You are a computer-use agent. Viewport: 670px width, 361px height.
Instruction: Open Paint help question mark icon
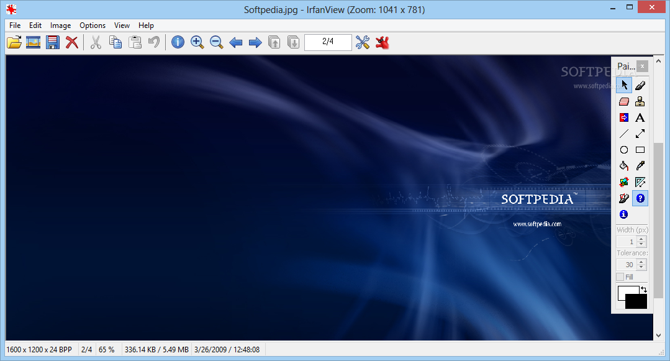click(x=640, y=198)
